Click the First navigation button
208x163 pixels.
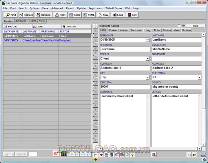click(x=9, y=154)
